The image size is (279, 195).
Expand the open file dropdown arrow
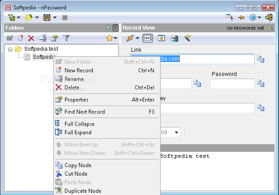click(x=37, y=18)
